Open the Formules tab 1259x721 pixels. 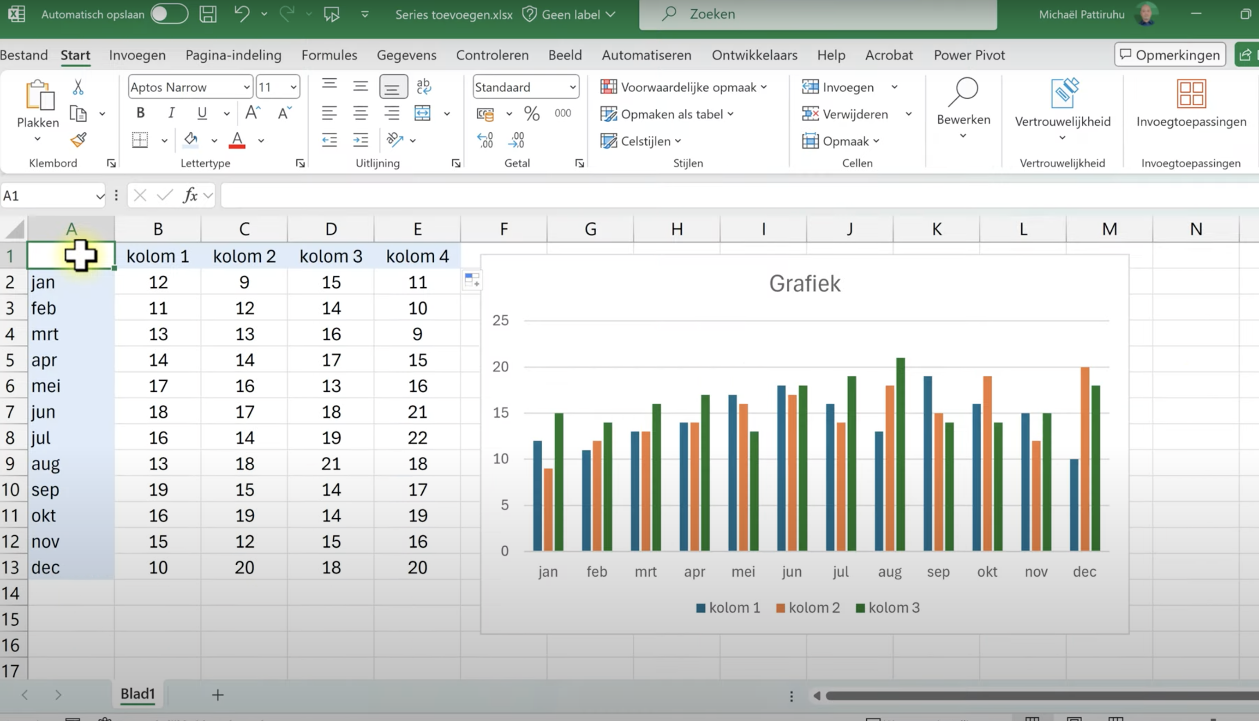(x=329, y=55)
